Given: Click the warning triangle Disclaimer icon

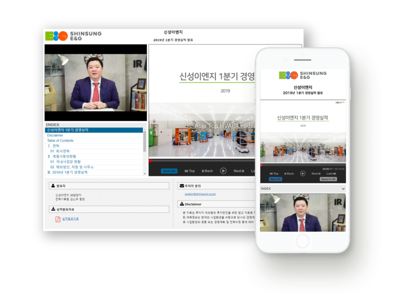Looking at the screenshot, I should pos(182,204).
